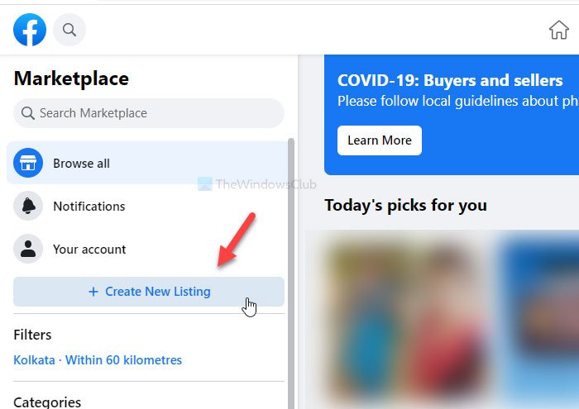Select the Browse all menu item
The width and height of the screenshot is (579, 409).
point(81,164)
